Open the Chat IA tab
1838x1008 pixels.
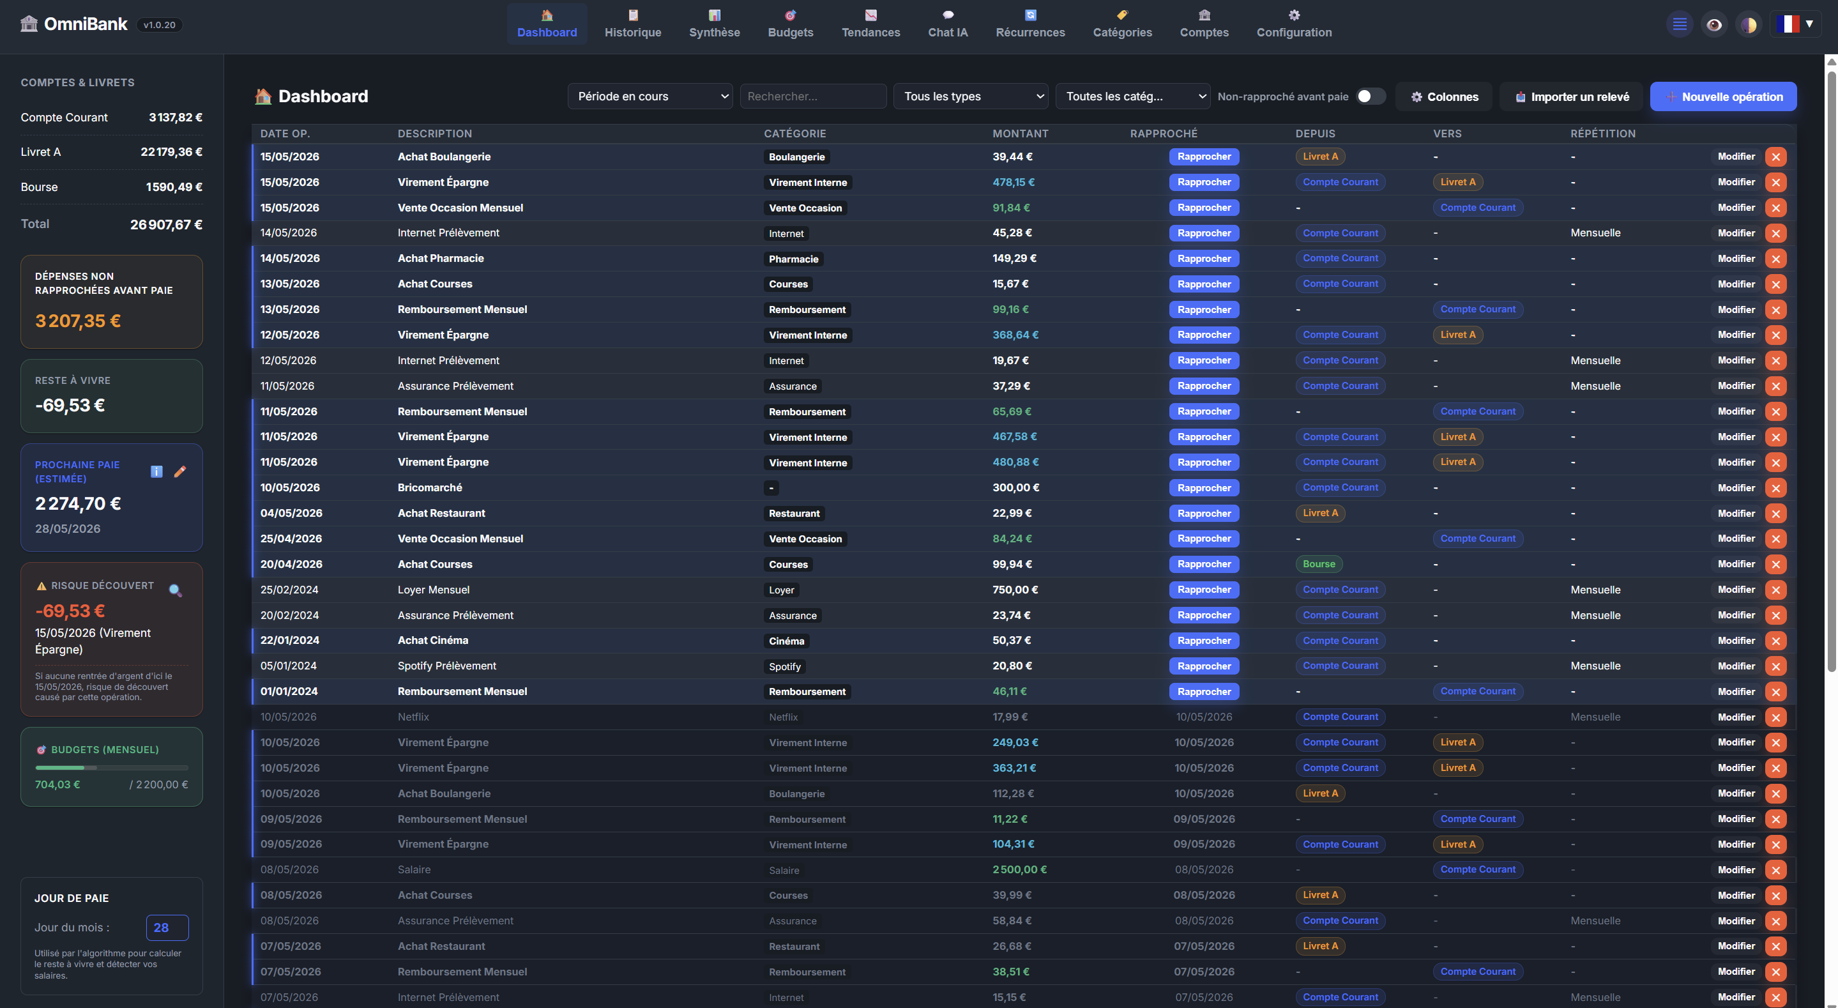(948, 24)
